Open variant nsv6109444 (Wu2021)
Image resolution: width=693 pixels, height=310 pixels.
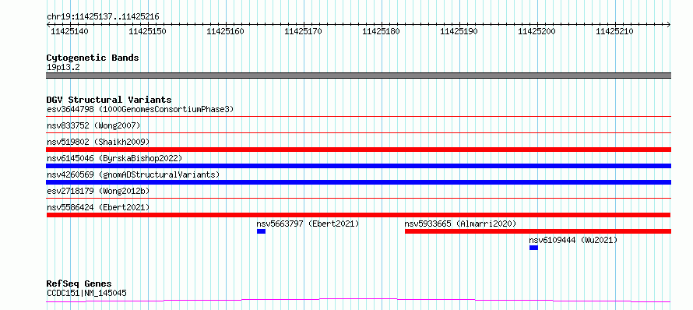(573, 240)
